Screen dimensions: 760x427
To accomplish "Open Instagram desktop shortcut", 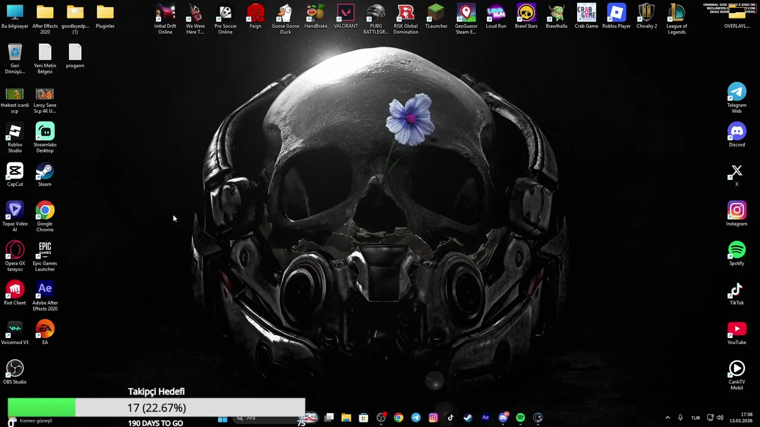I will tap(737, 214).
